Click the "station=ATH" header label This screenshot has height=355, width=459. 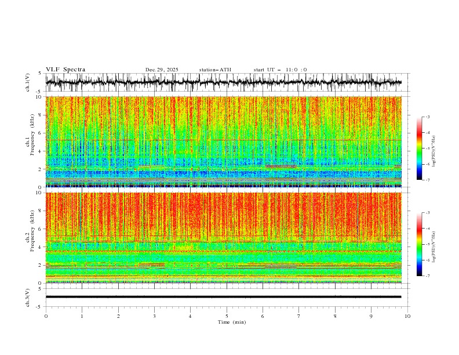tap(215, 70)
